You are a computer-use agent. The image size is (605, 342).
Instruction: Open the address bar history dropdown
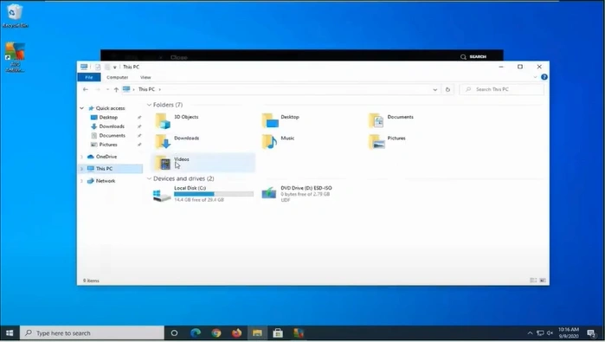(x=434, y=89)
